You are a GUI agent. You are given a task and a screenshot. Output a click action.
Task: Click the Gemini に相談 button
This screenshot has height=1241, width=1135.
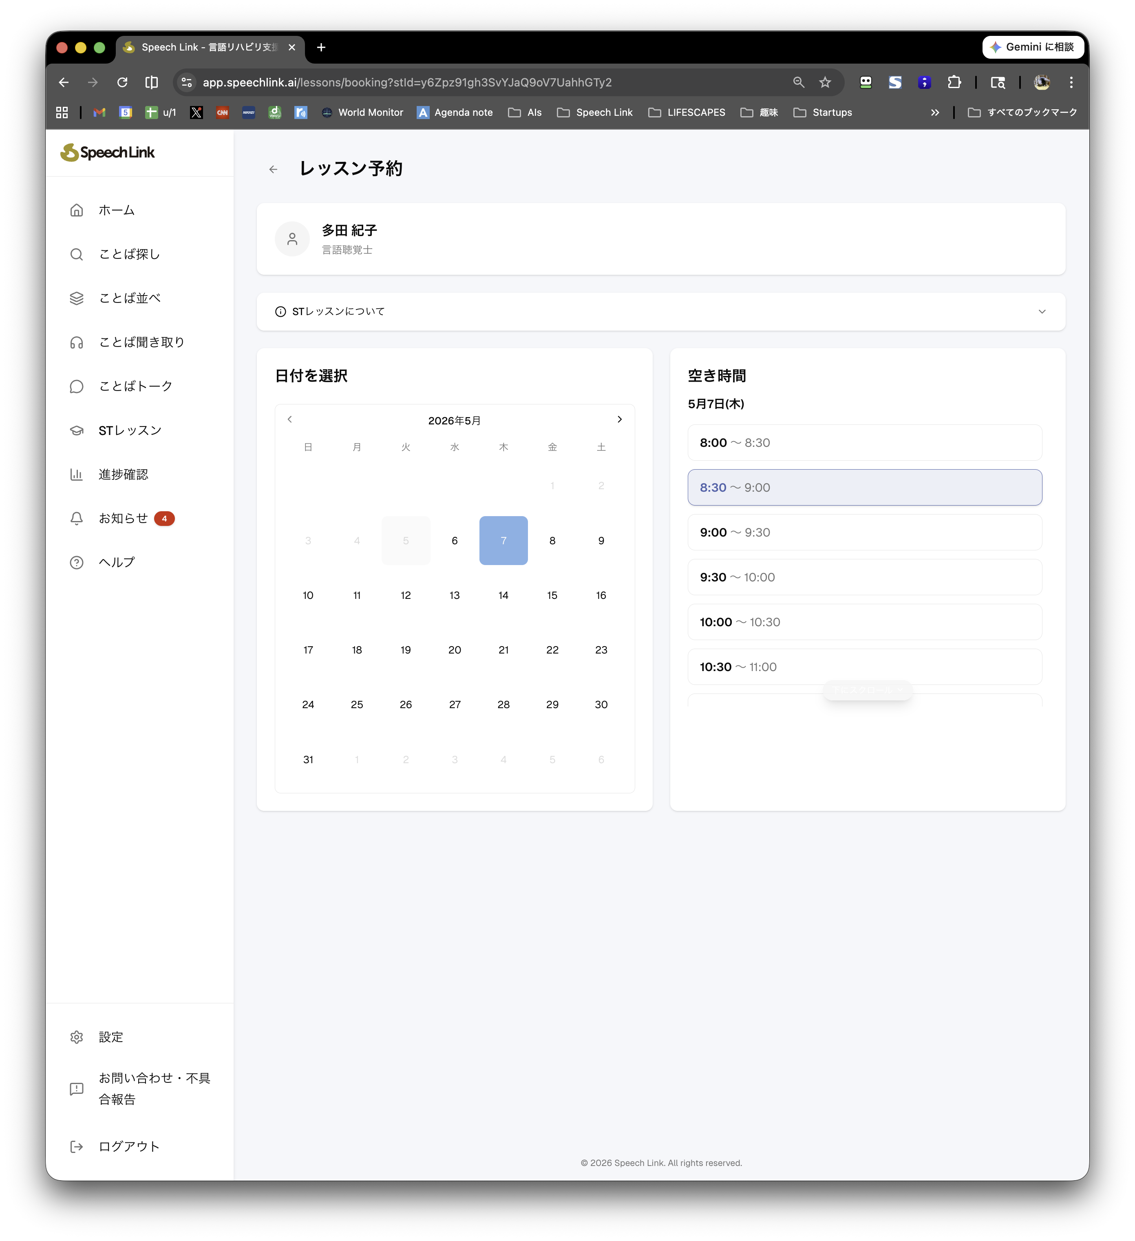pyautogui.click(x=1033, y=47)
